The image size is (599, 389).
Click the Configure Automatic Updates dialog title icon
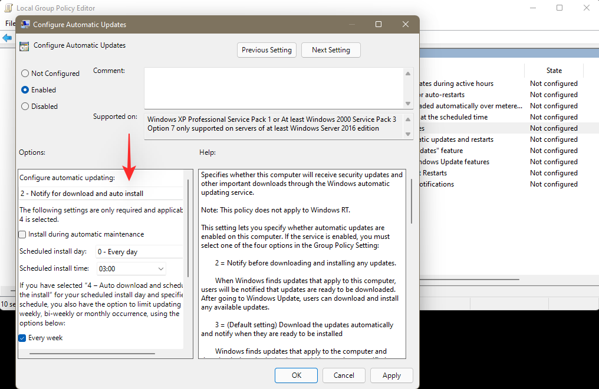pyautogui.click(x=25, y=24)
